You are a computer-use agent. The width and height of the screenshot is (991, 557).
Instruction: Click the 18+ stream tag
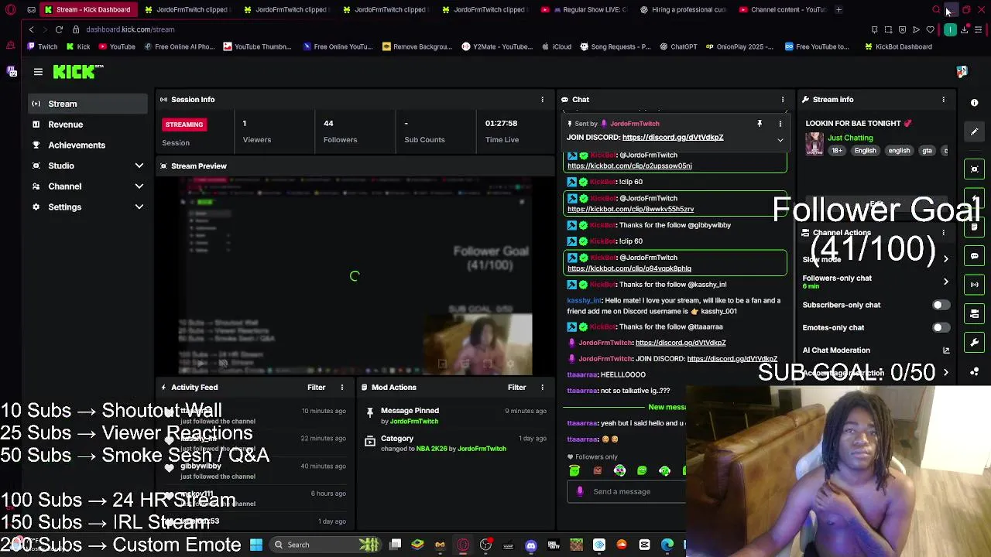click(837, 151)
